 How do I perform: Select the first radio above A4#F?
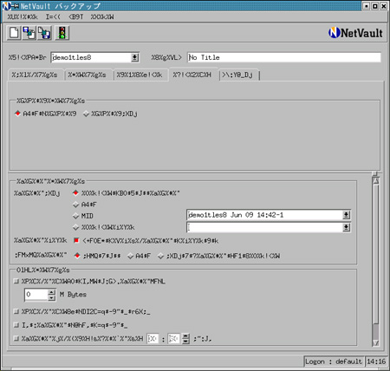coord(75,192)
